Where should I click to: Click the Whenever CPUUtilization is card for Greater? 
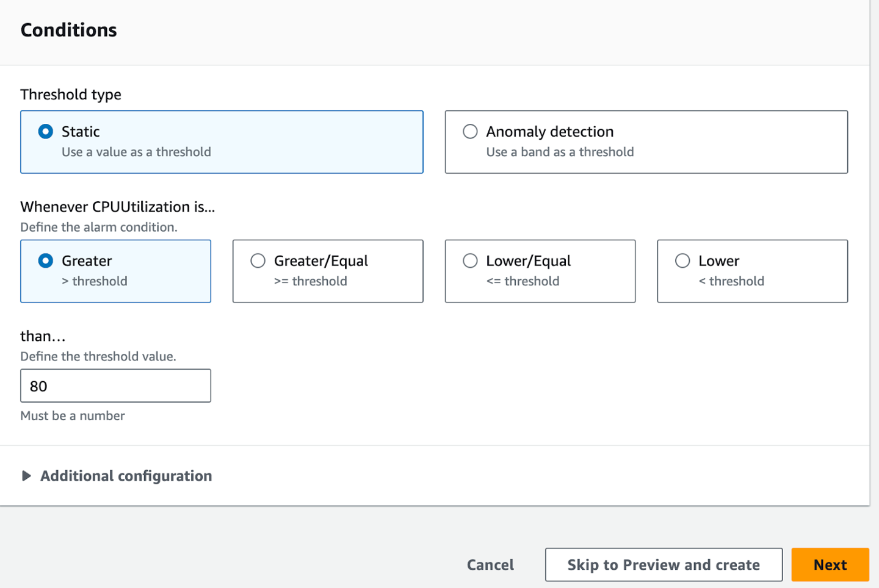pyautogui.click(x=115, y=271)
